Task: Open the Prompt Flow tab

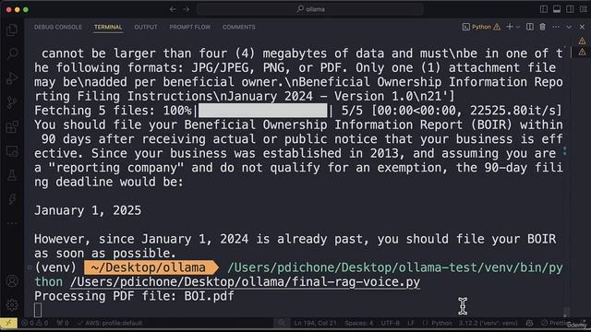Action: pyautogui.click(x=190, y=27)
